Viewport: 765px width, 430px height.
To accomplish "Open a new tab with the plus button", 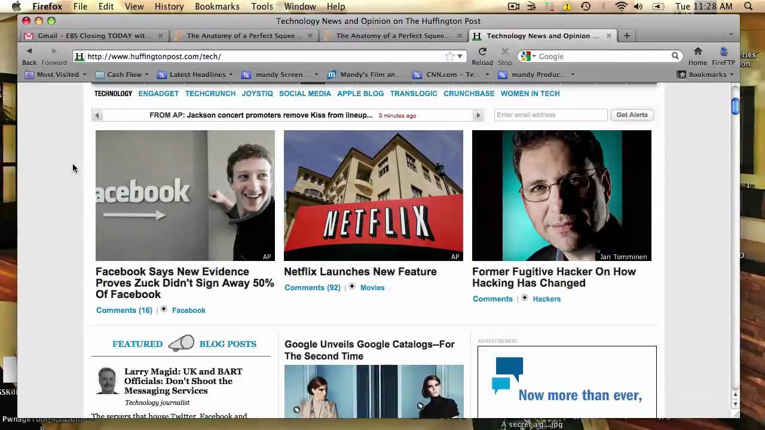I will (626, 36).
